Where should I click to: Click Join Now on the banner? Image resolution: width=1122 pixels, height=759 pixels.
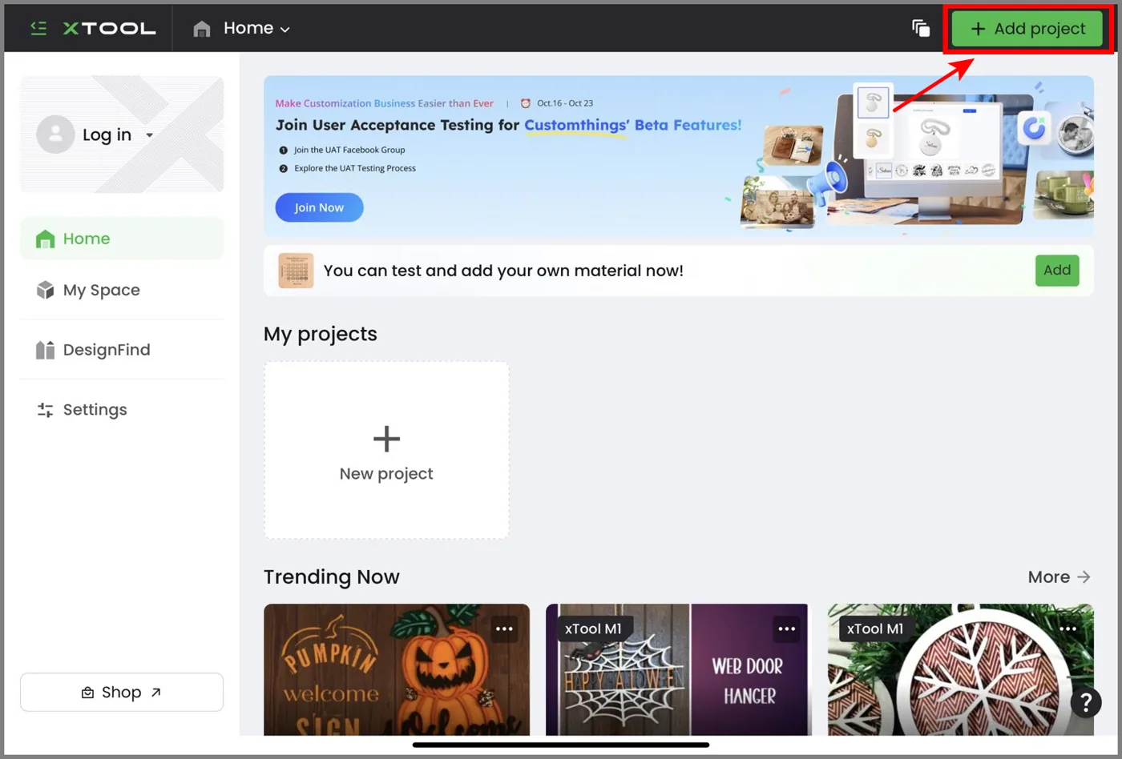pos(319,207)
